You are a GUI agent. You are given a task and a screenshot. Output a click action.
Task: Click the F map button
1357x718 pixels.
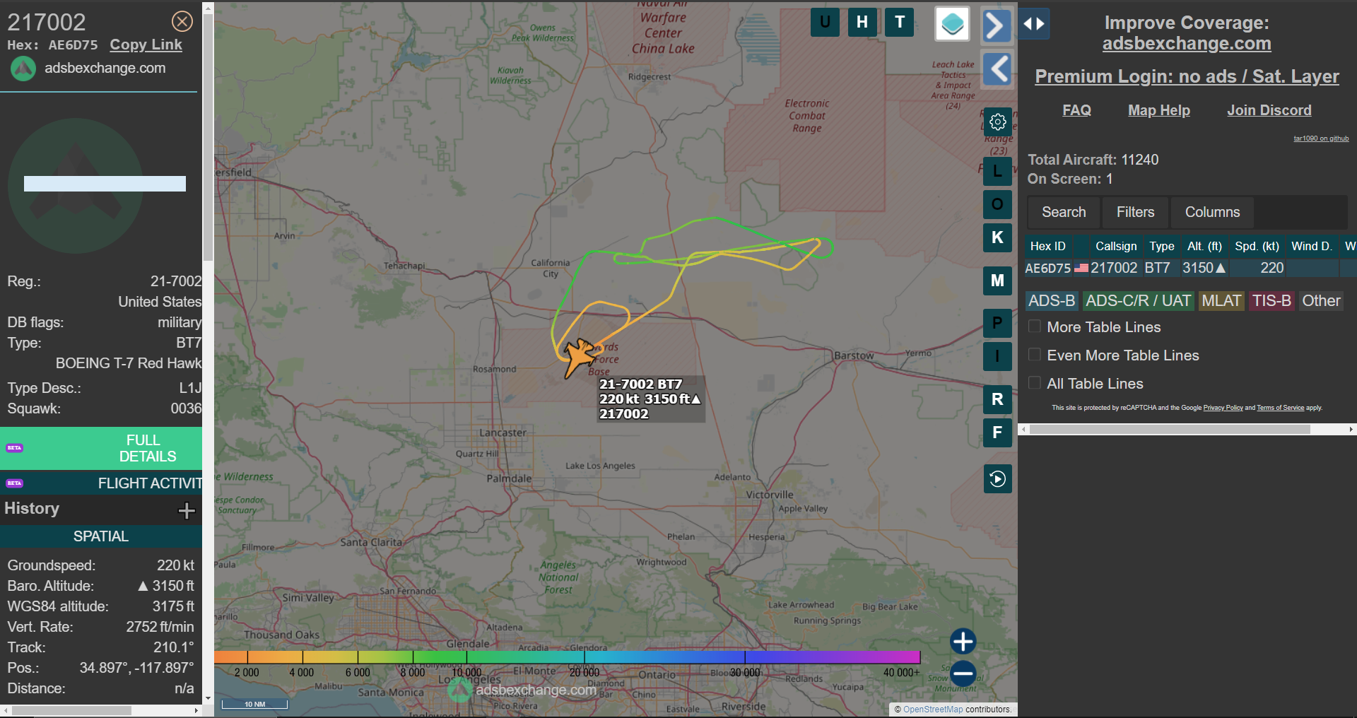(x=997, y=432)
